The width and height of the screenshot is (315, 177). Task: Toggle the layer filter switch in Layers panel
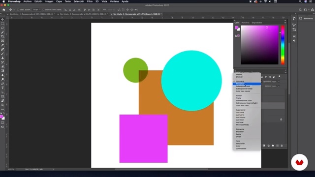279,77
